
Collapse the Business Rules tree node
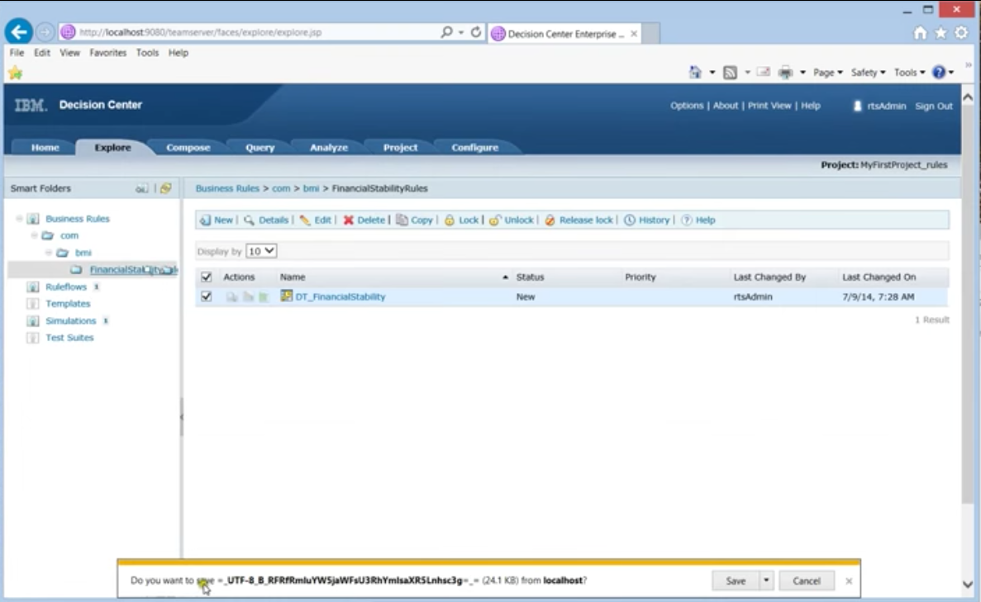[x=19, y=218]
